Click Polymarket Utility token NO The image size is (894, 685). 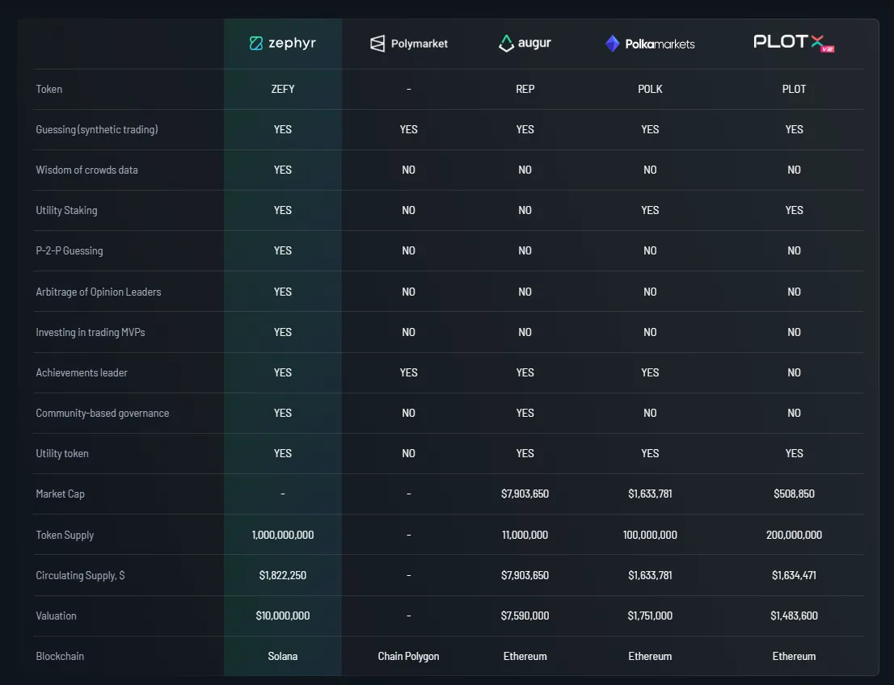(x=409, y=454)
